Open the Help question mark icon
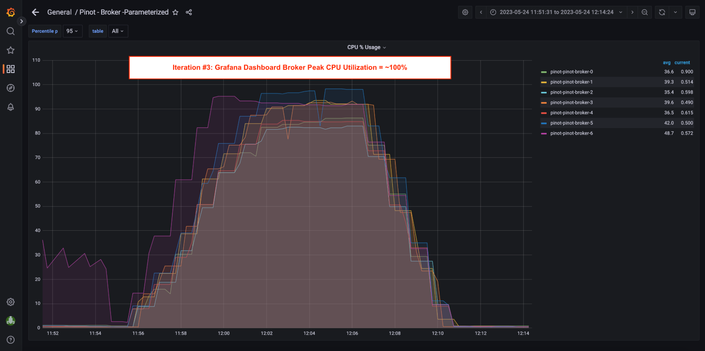 click(11, 340)
